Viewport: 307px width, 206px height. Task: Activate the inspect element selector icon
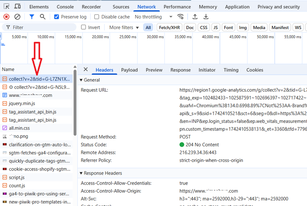pyautogui.click(x=7, y=7)
